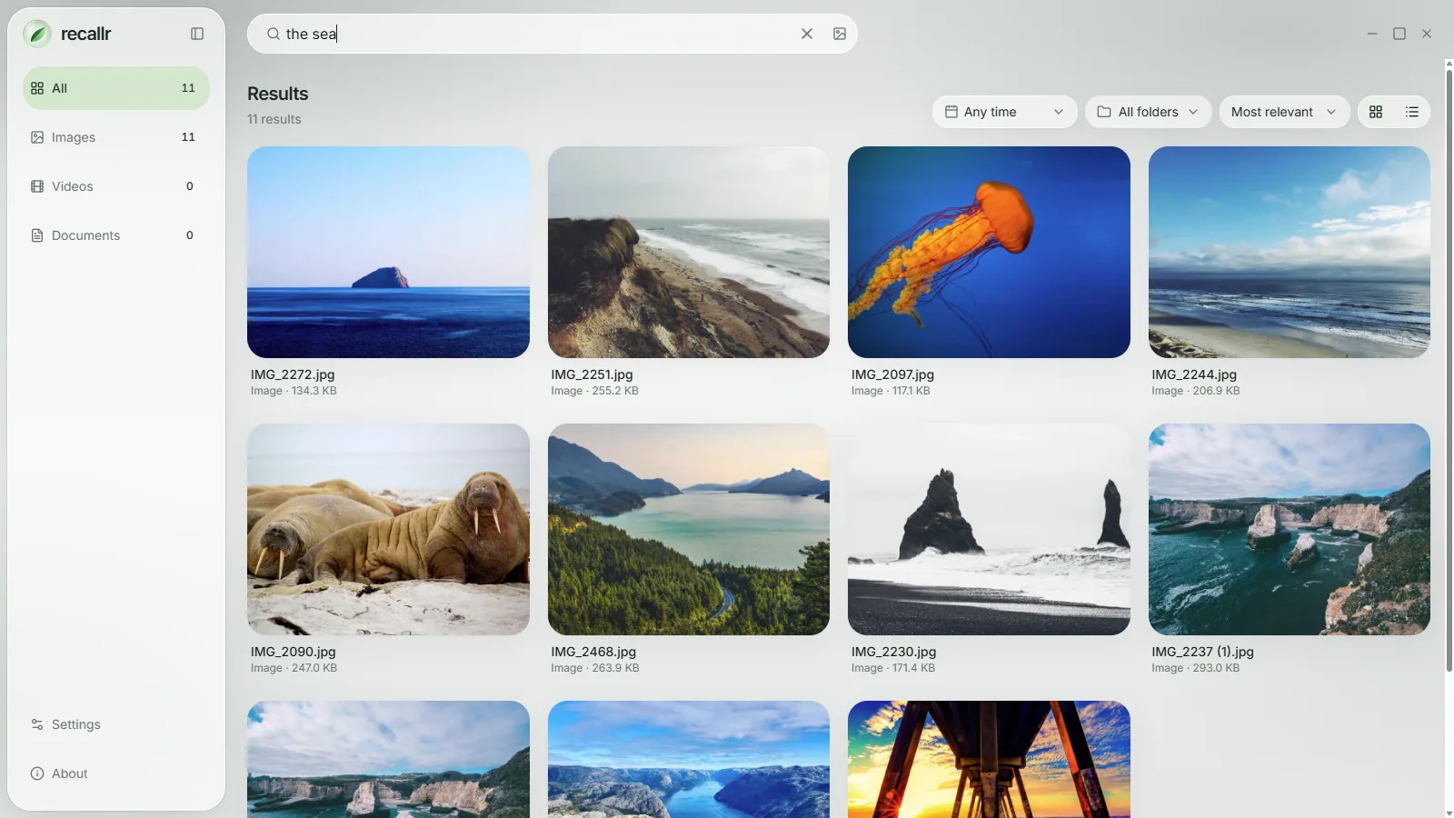The width and height of the screenshot is (1454, 818).
Task: Click the IMG_2230.jpg file name
Action: coord(893,652)
